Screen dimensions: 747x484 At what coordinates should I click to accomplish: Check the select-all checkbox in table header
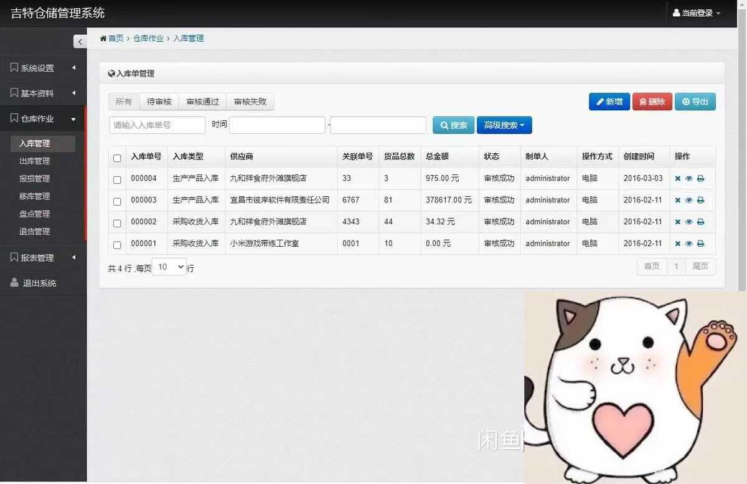click(x=117, y=158)
